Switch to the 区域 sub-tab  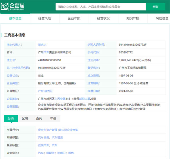pyautogui.click(x=25, y=118)
